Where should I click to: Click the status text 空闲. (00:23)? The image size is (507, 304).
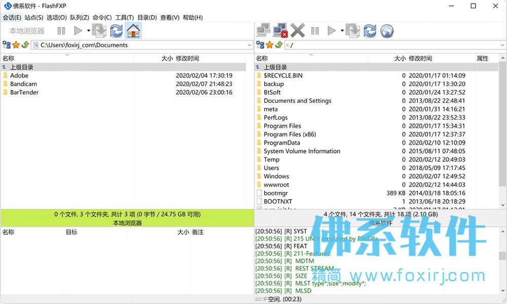pos(284,299)
